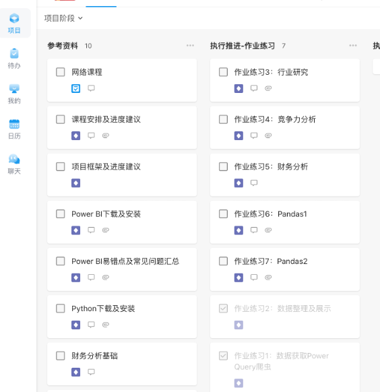Mark 作业练习4：竞争力分析 as complete
This screenshot has height=392, width=380.
point(223,119)
